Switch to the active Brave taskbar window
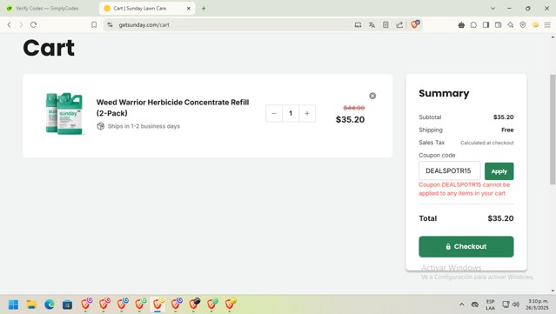 coord(157,304)
